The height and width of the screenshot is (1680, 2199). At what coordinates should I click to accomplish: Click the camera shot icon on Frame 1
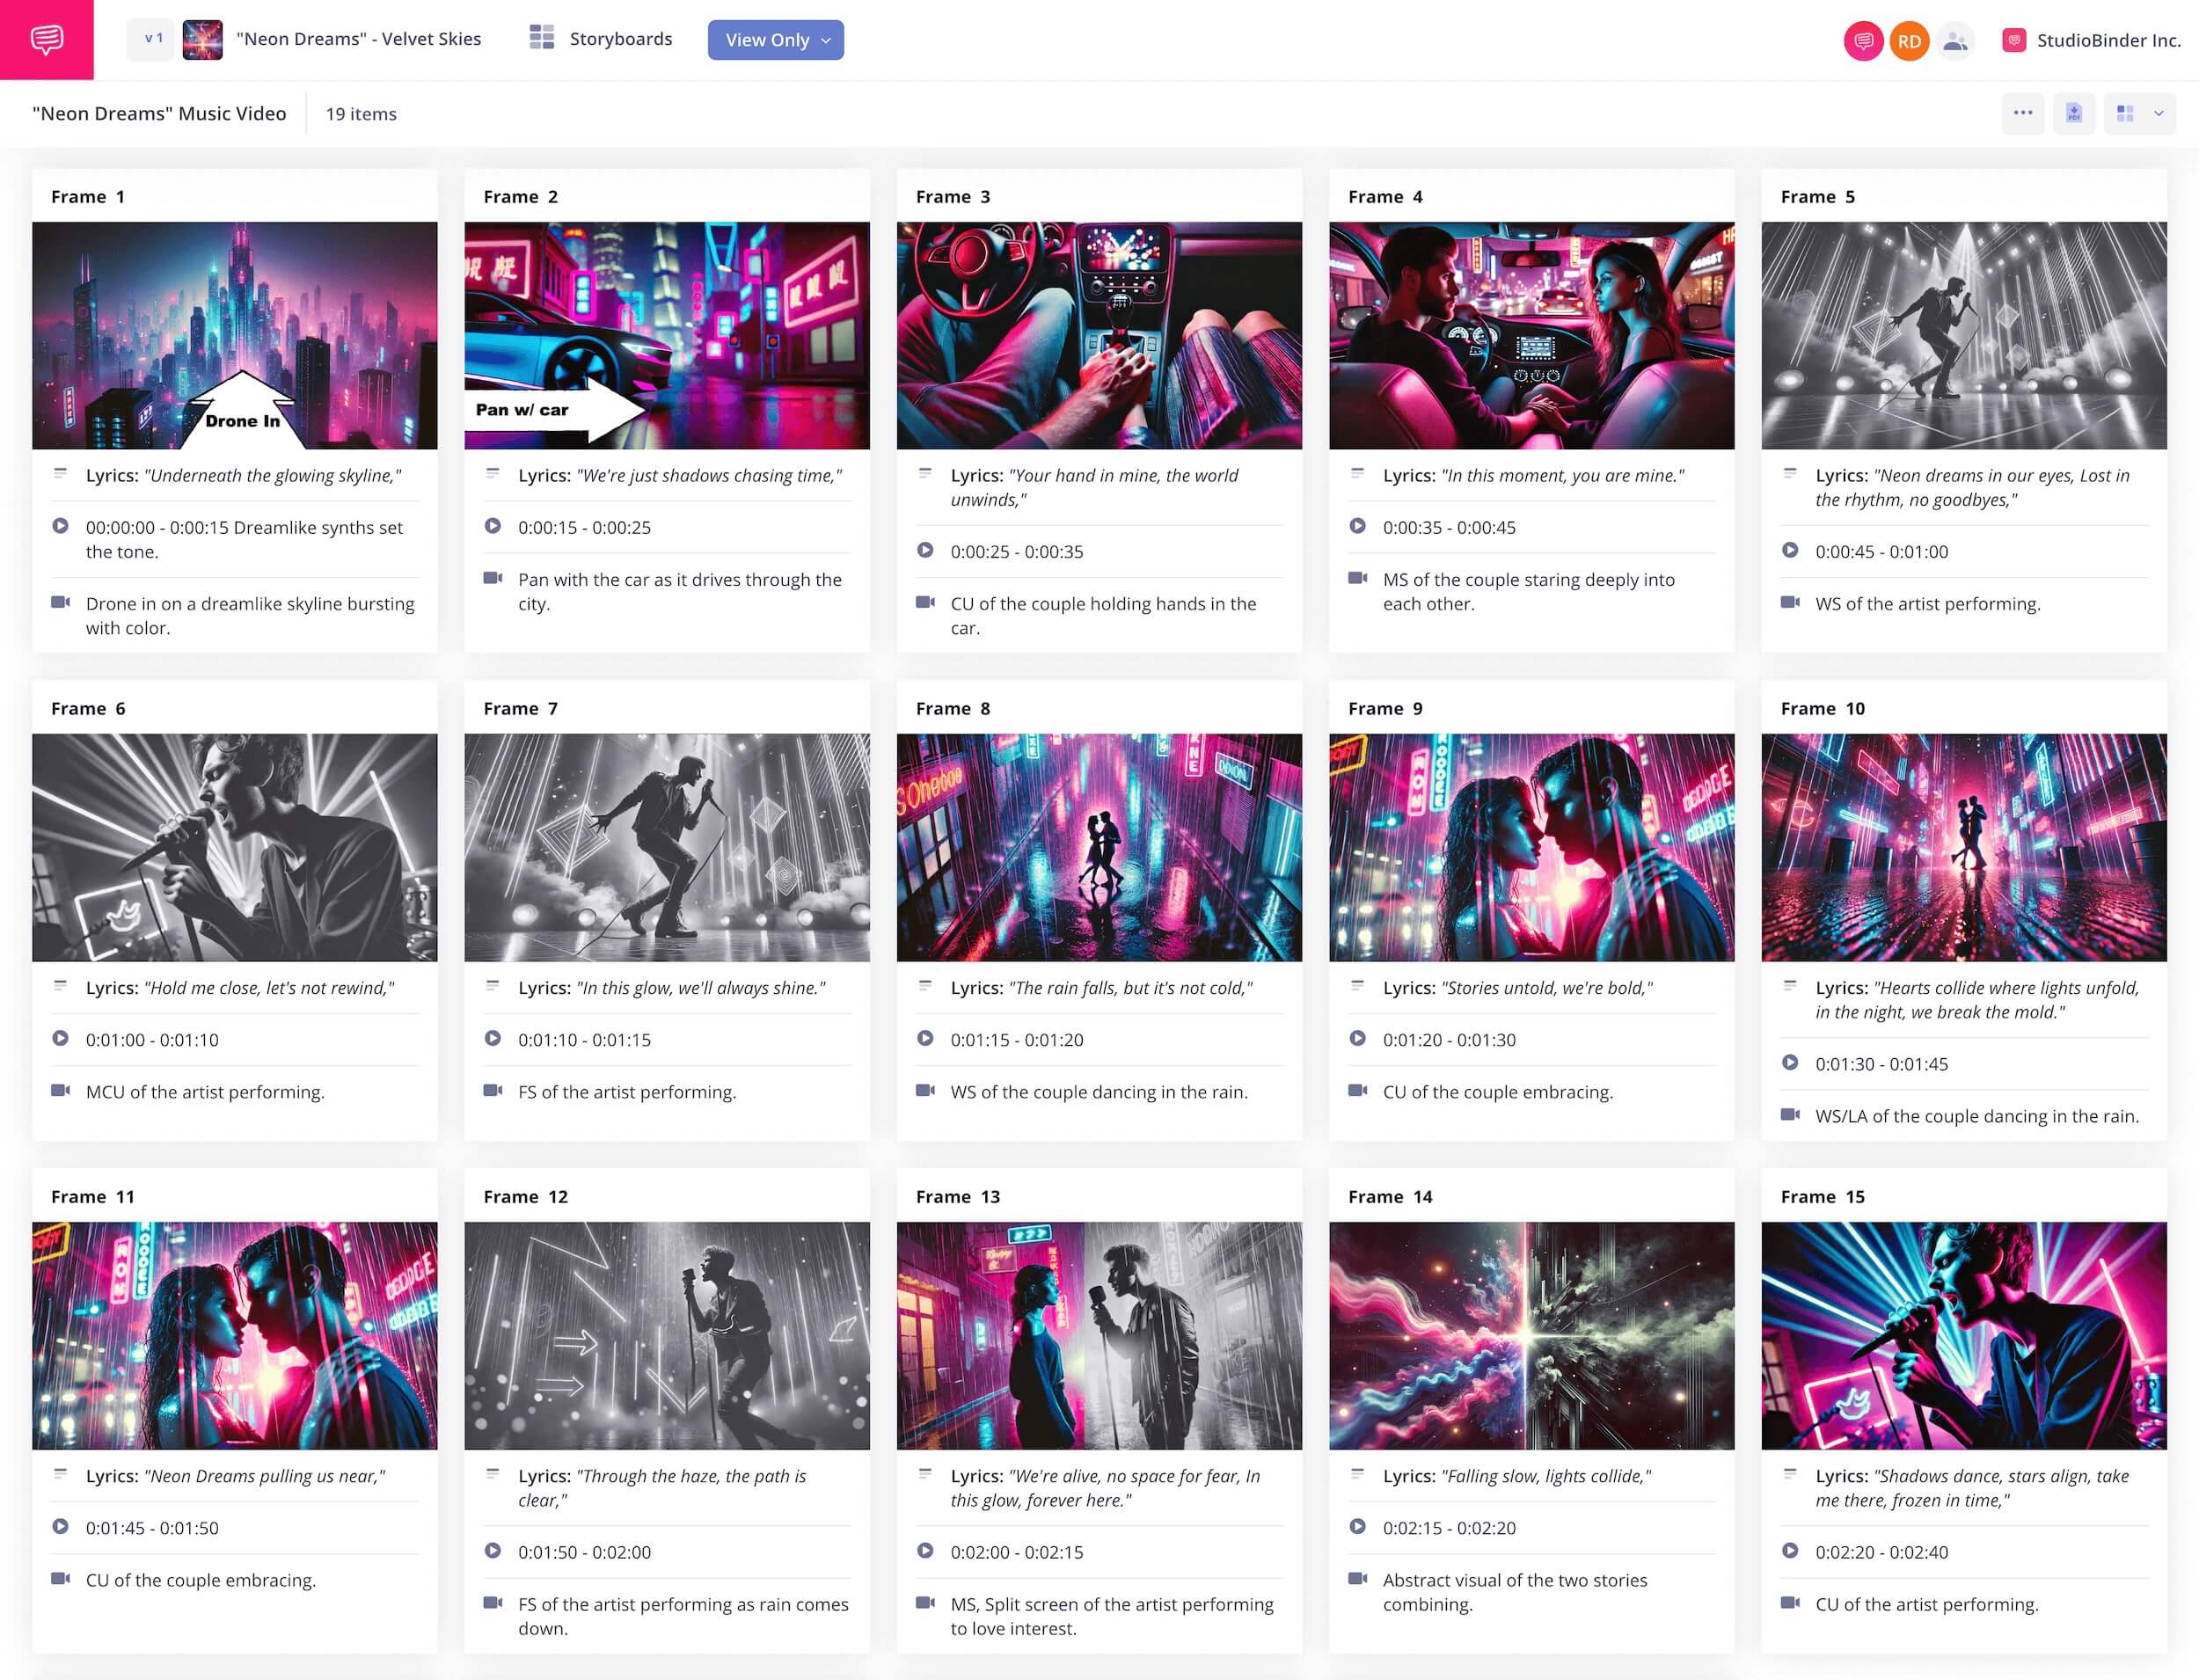click(62, 604)
